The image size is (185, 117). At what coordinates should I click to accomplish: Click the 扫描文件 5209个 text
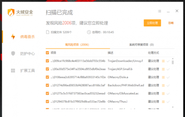[61, 32]
